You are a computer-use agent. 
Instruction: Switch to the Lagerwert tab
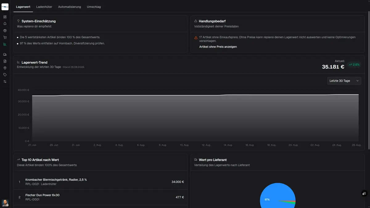pos(23,7)
